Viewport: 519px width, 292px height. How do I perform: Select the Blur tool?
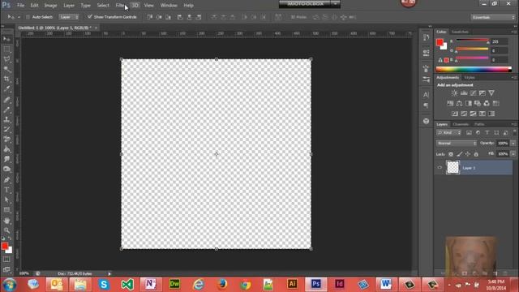[6, 159]
